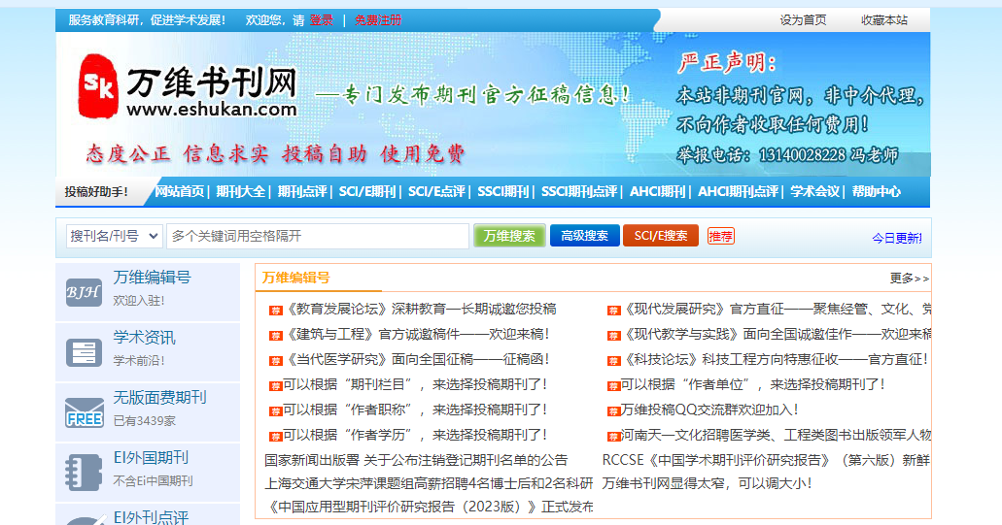Open the 今日更新! link
1002x525 pixels.
pos(897,238)
